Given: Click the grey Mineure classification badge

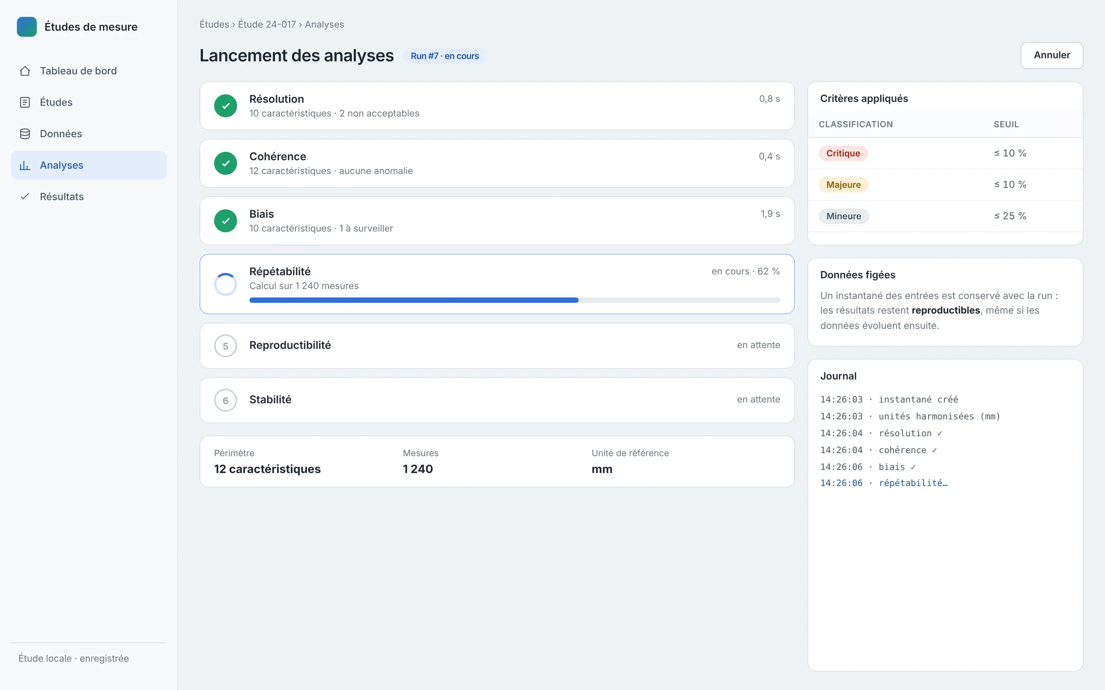Looking at the screenshot, I should (843, 216).
